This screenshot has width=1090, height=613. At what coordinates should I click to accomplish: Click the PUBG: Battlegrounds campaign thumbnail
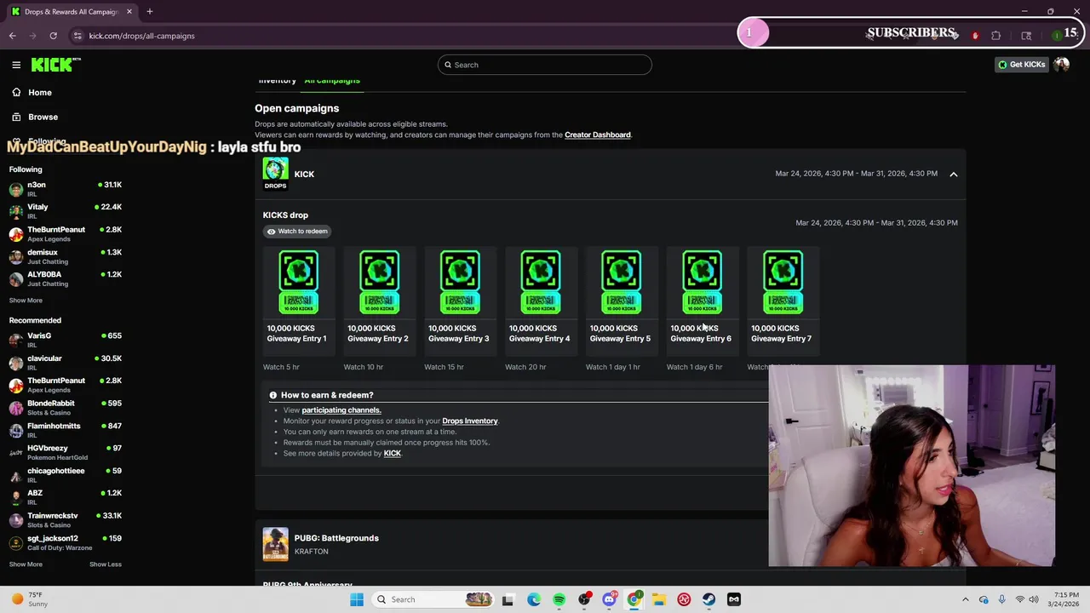pyautogui.click(x=275, y=545)
